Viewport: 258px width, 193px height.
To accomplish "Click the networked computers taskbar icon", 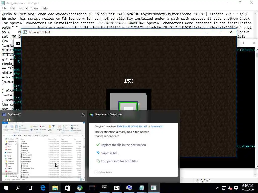I will [129, 188].
